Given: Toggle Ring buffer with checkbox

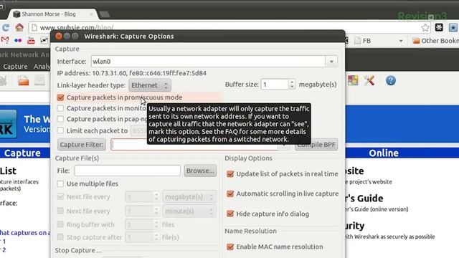Looking at the screenshot, I should [60, 224].
